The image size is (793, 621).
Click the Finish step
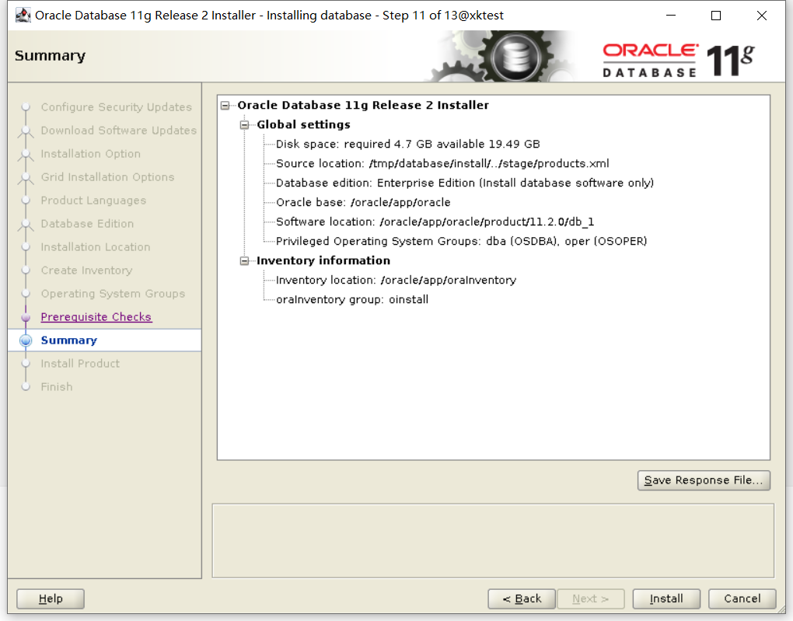point(57,387)
